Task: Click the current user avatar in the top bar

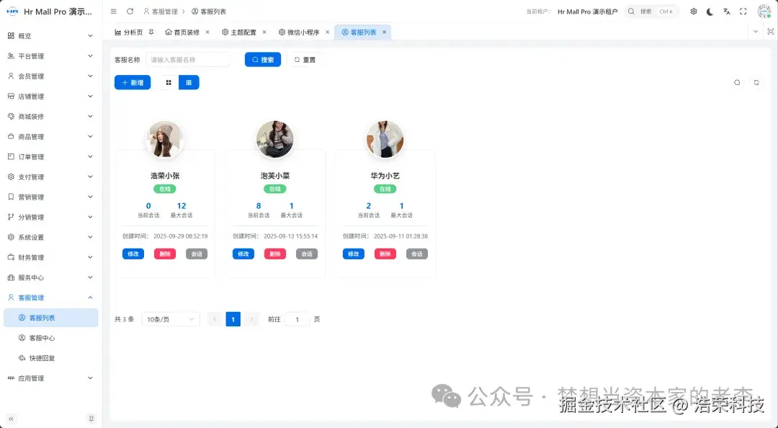Action: [x=763, y=11]
